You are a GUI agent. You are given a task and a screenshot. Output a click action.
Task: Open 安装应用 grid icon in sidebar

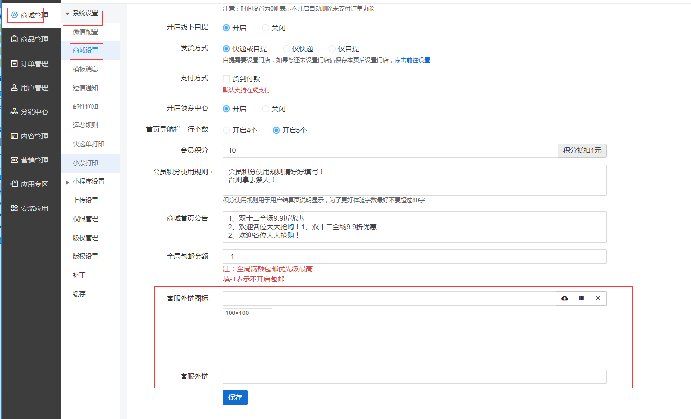click(14, 209)
